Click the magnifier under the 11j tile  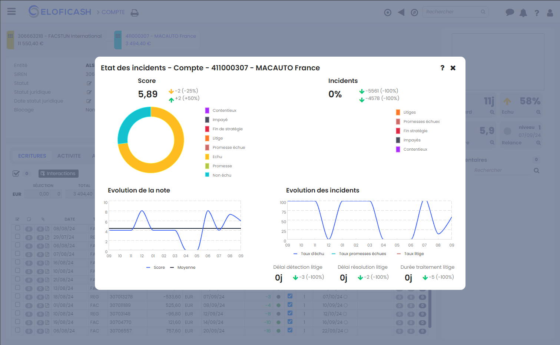point(492,112)
